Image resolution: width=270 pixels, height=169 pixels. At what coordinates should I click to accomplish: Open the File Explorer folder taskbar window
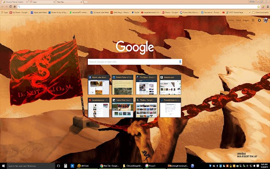point(132,166)
